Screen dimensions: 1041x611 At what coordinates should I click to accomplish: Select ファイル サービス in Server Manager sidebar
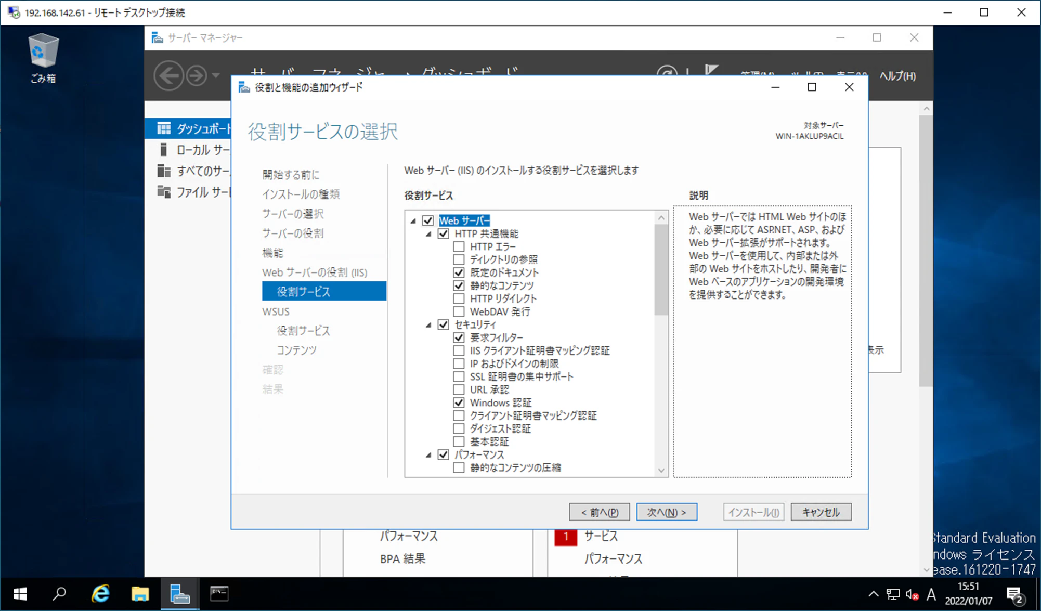point(188,192)
